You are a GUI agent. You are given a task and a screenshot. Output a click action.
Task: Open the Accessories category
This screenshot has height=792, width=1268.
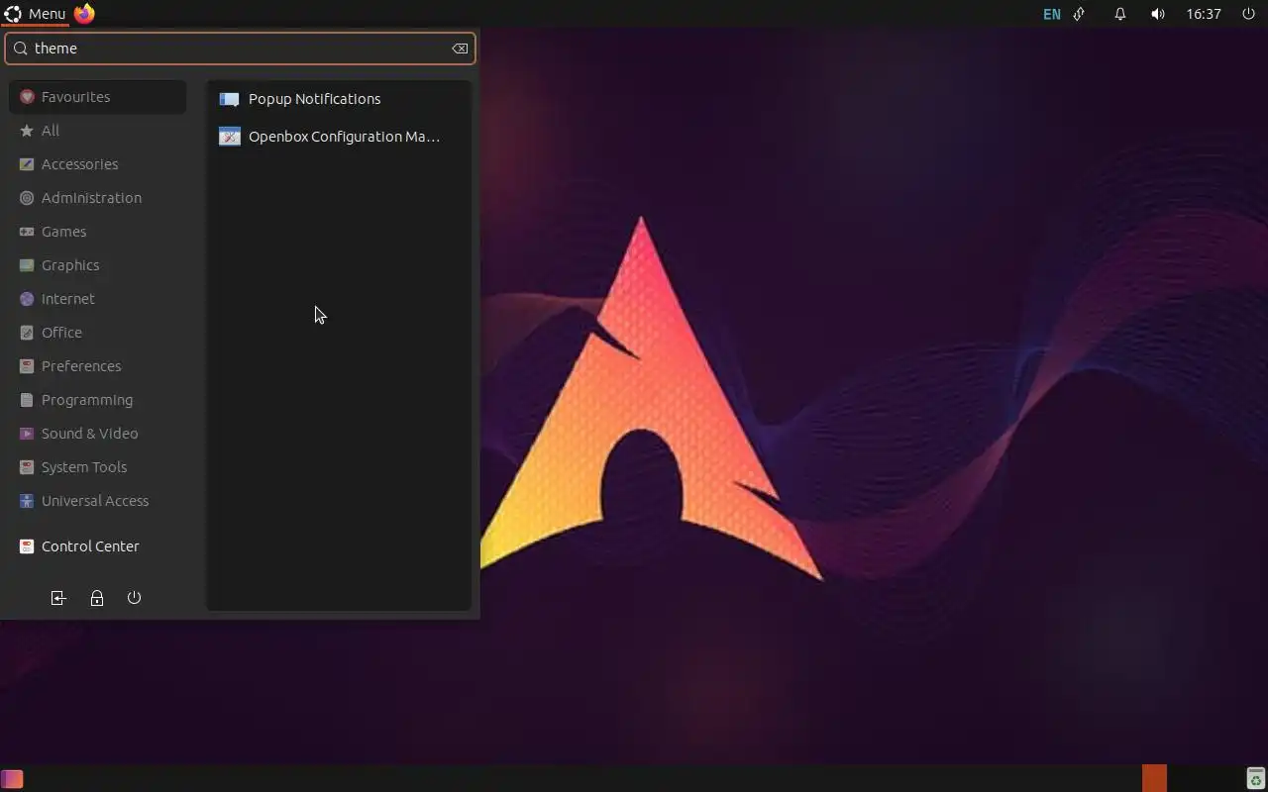coord(97,164)
